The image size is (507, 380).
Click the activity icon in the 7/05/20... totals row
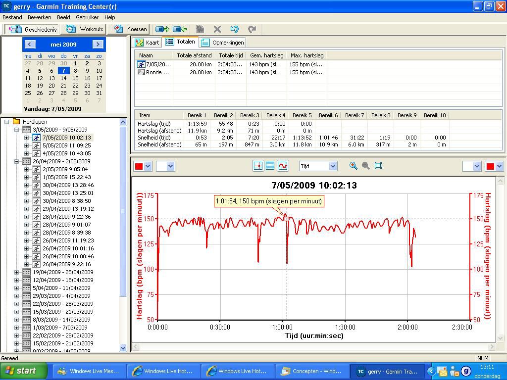click(141, 64)
